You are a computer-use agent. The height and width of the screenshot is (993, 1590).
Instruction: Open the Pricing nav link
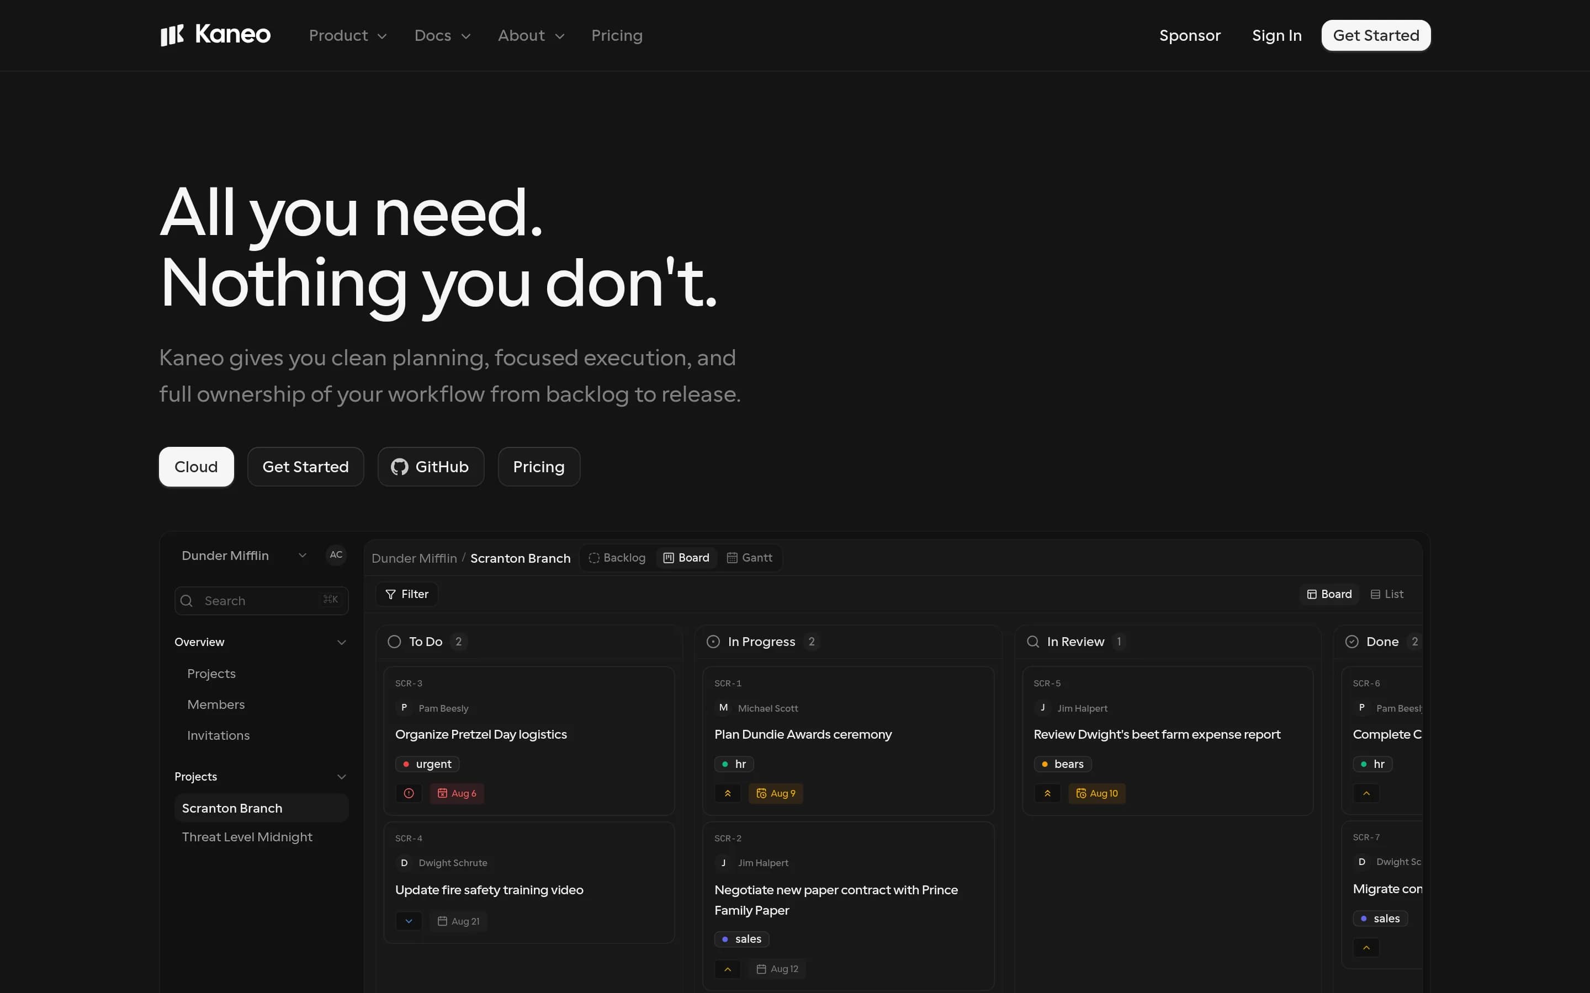click(617, 35)
